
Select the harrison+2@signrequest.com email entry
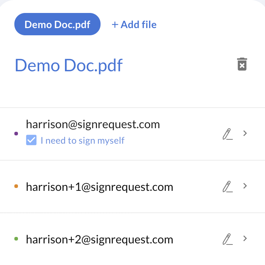99,240
